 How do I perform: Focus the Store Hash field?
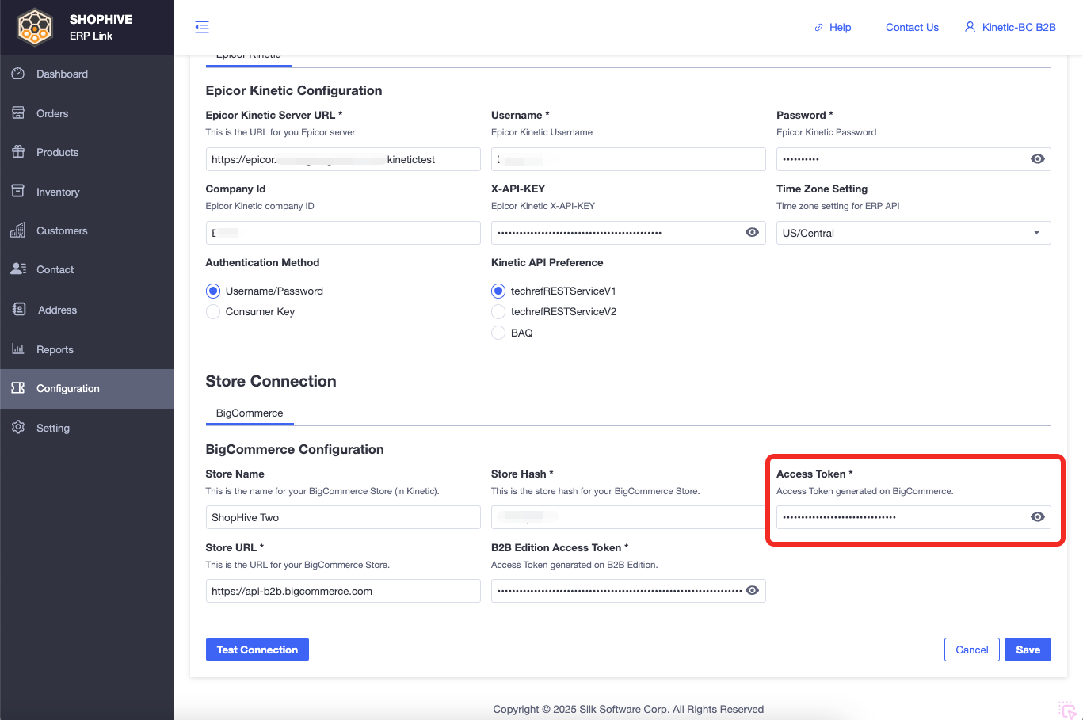point(628,517)
